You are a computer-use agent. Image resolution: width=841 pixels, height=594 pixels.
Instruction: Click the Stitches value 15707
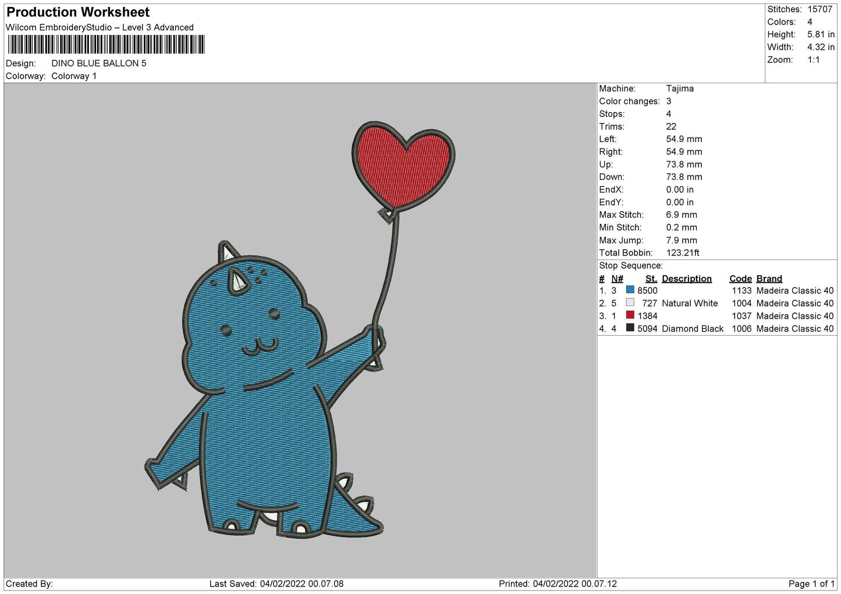point(819,9)
